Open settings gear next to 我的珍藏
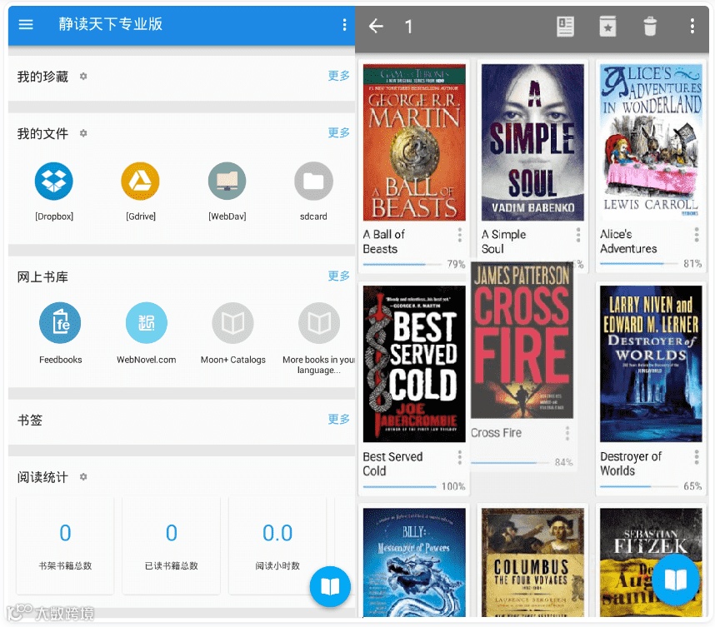The height and width of the screenshot is (627, 715). tap(83, 76)
